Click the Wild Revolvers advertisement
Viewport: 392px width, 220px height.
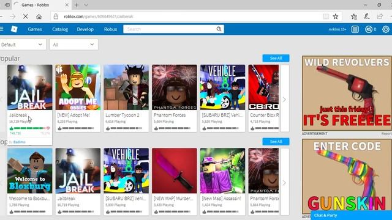point(347,94)
